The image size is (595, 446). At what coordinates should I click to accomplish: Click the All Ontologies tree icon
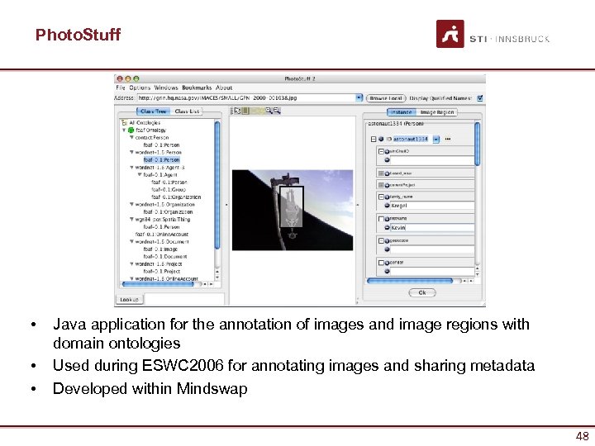click(x=124, y=122)
